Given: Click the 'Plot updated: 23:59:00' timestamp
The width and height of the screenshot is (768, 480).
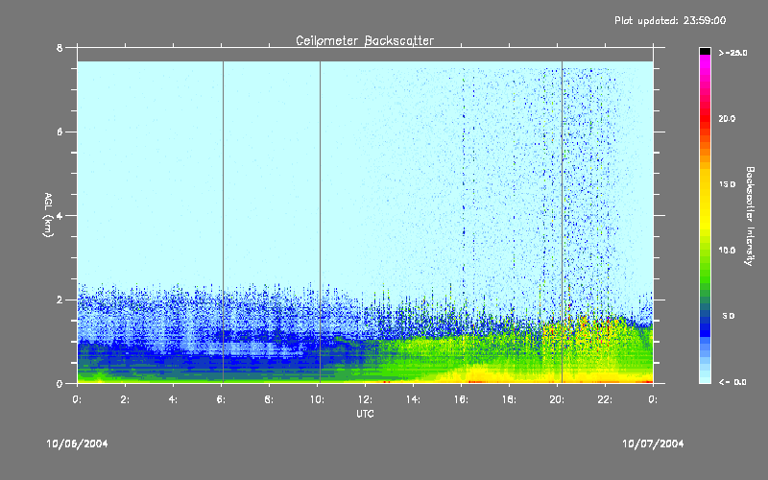Looking at the screenshot, I should 670,20.
